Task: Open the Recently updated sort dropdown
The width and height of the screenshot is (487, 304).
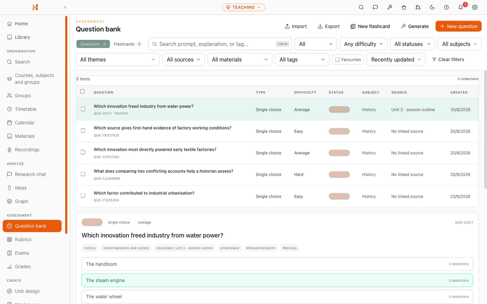Action: (x=396, y=60)
